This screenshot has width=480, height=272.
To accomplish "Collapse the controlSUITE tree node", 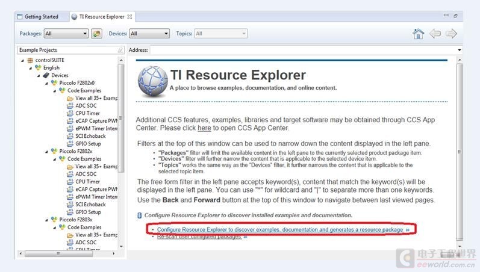I will point(22,61).
